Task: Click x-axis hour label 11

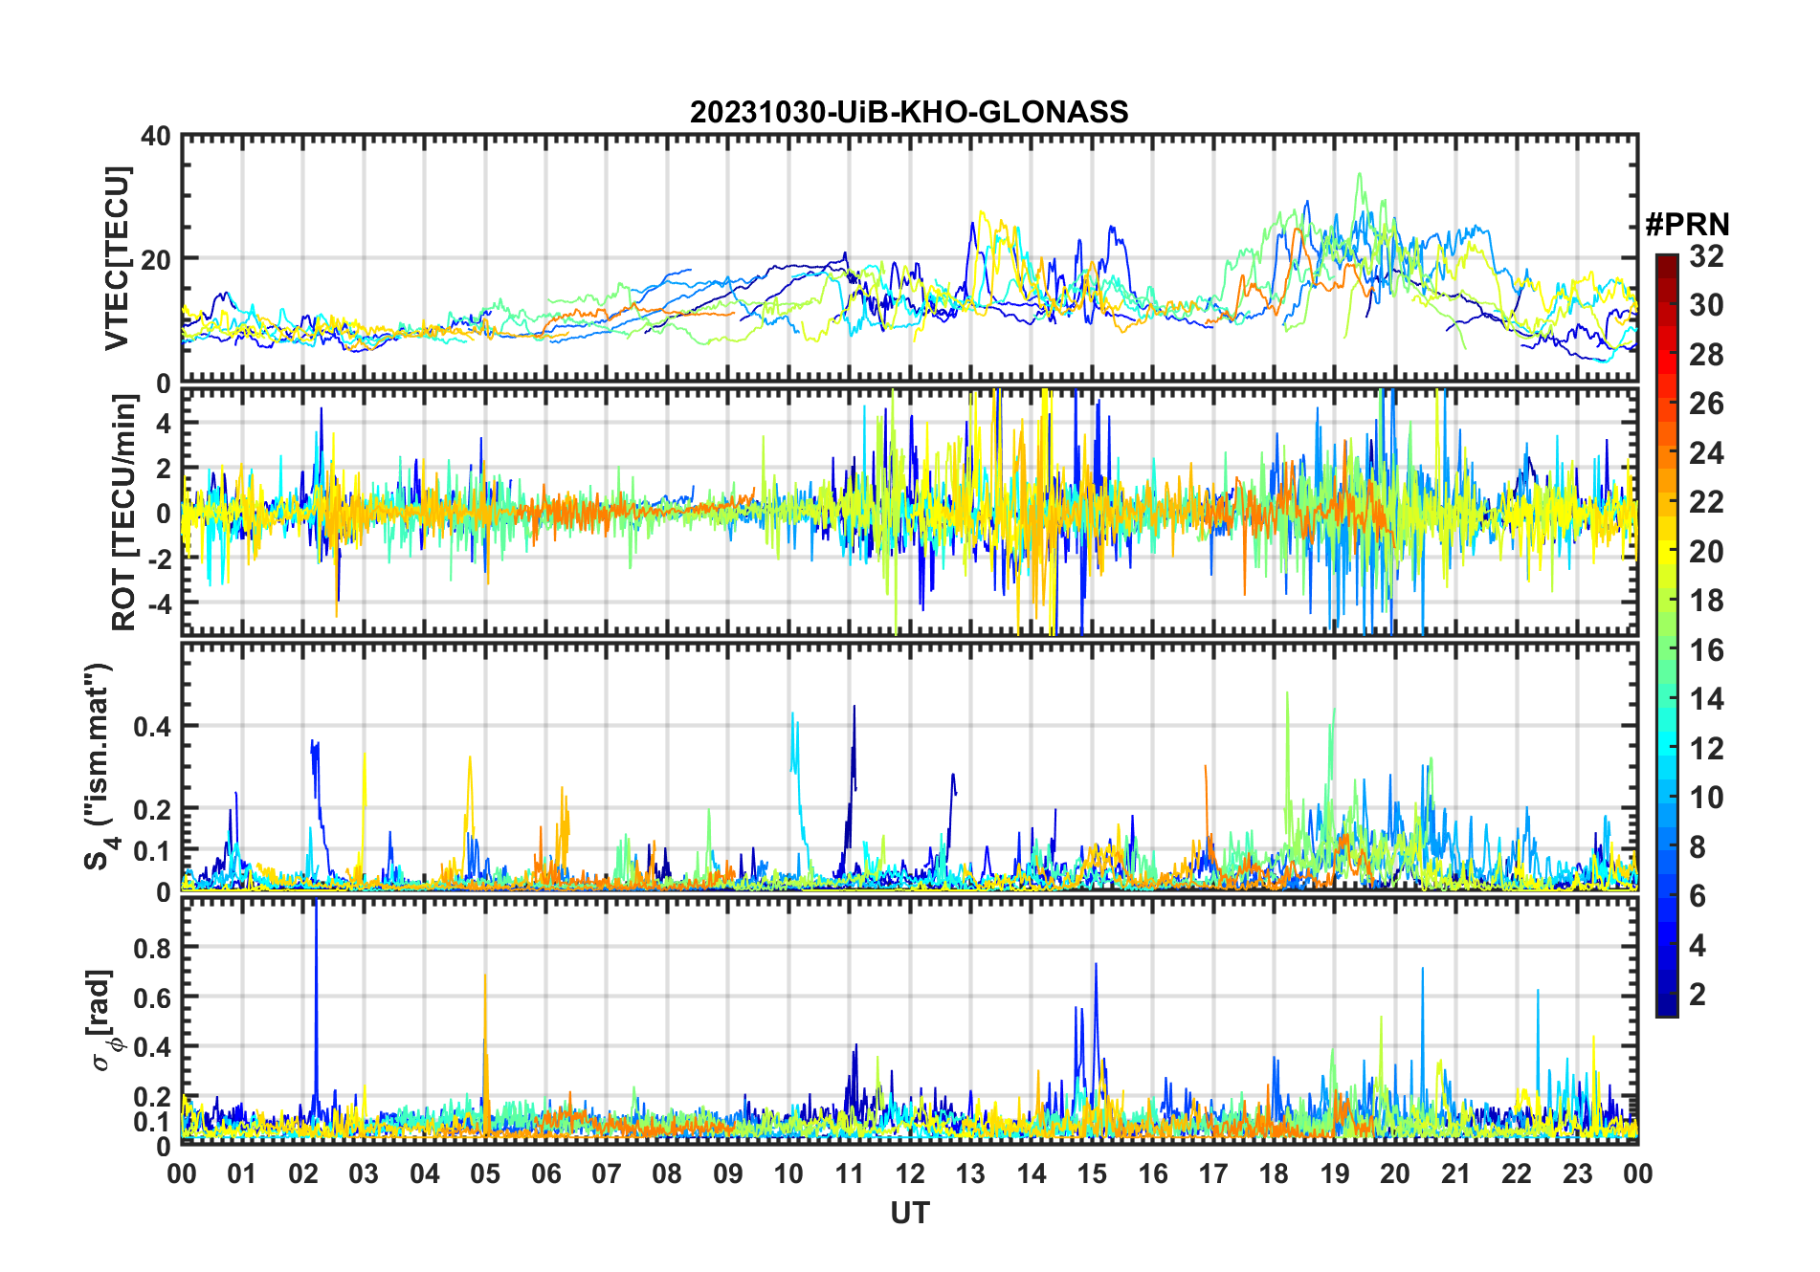Action: pos(850,1174)
